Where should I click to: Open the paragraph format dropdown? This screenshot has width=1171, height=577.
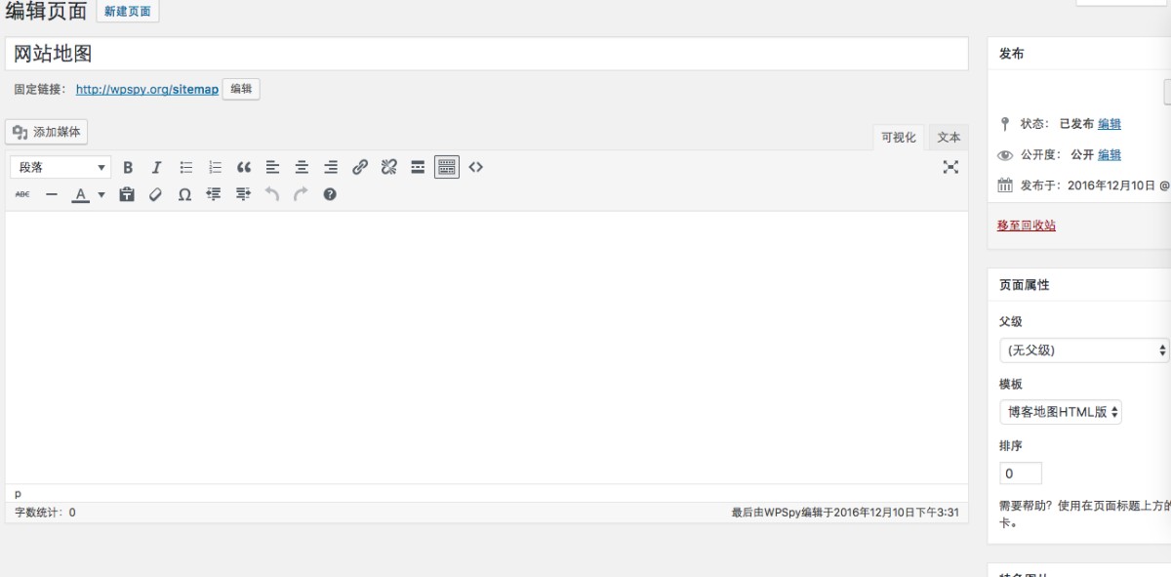pyautogui.click(x=61, y=167)
